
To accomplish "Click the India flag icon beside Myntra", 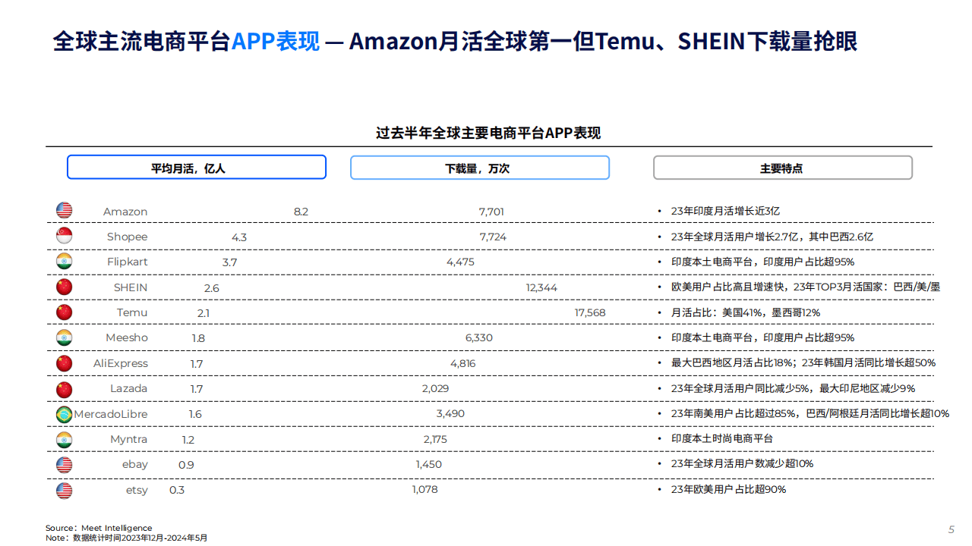I will (64, 439).
